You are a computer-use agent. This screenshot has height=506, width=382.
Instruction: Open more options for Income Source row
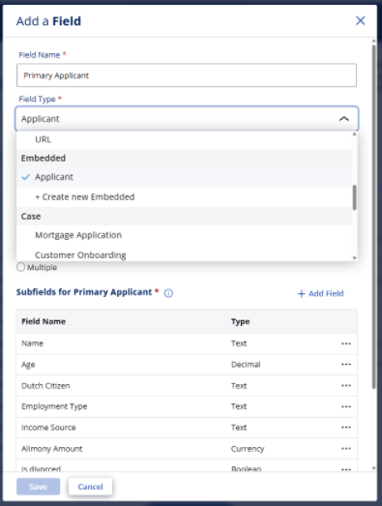pyautogui.click(x=346, y=428)
